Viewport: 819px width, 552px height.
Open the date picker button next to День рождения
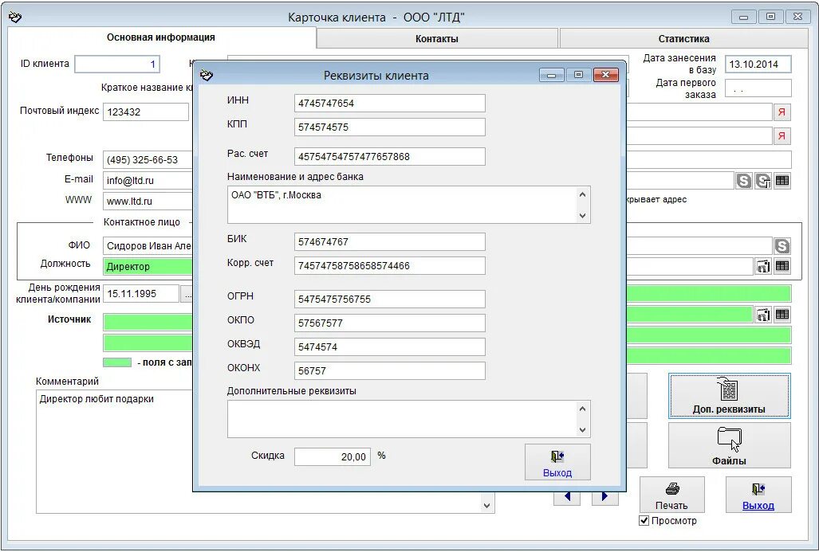[x=187, y=294]
